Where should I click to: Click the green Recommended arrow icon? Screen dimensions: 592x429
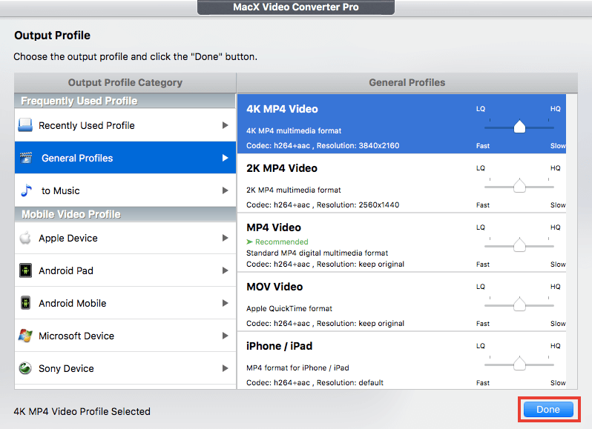pyautogui.click(x=249, y=242)
